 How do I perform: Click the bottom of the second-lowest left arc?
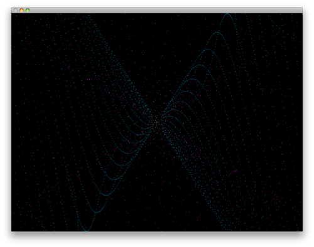[x=97, y=213]
